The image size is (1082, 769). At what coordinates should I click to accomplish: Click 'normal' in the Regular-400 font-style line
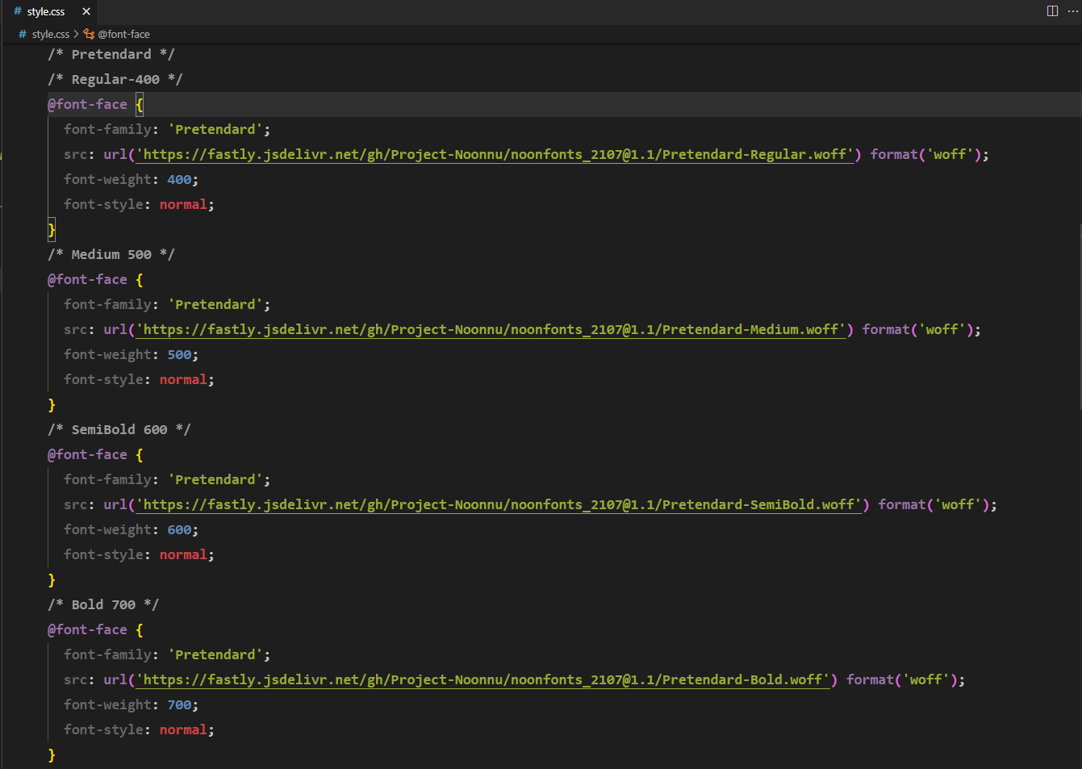(183, 204)
